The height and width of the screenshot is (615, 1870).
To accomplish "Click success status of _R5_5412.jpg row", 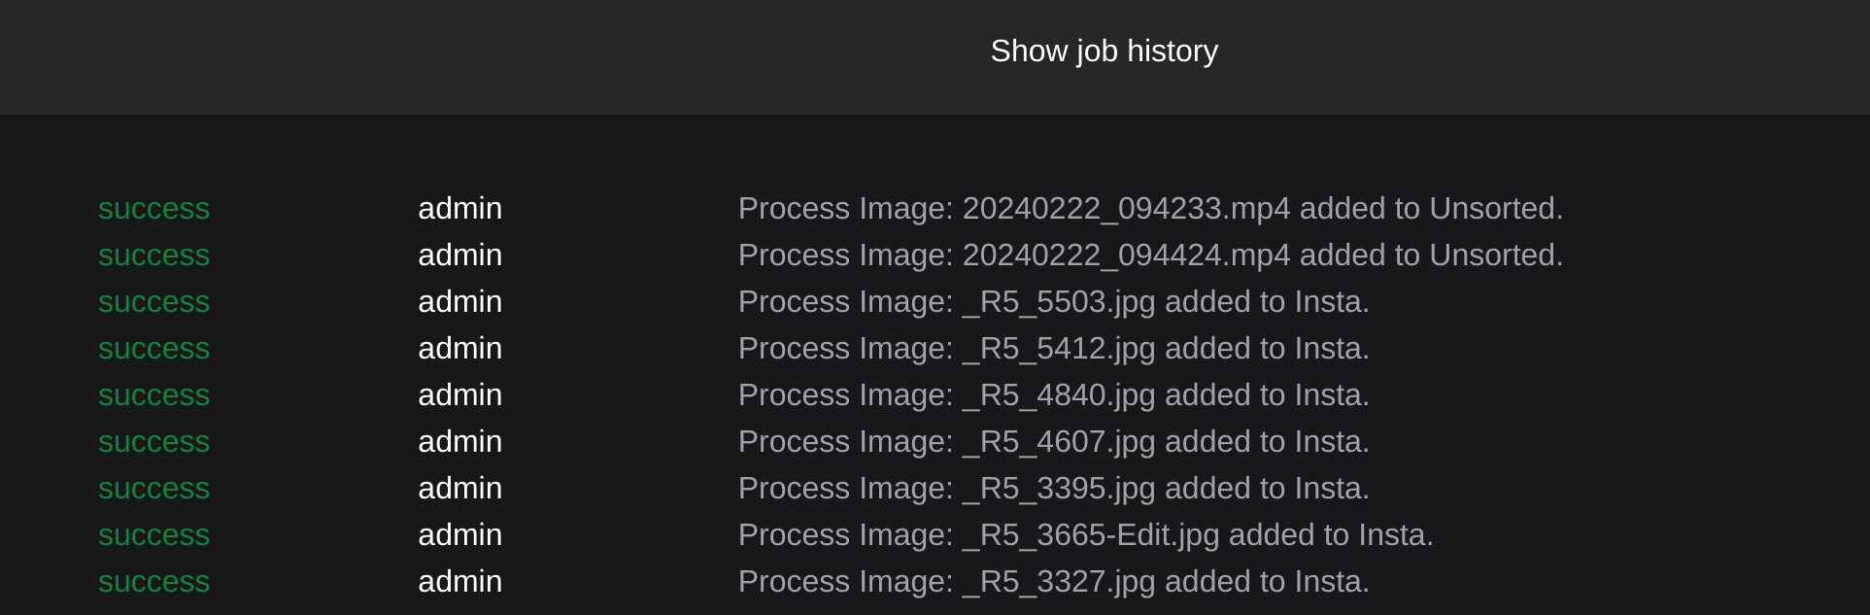I will [x=153, y=349].
